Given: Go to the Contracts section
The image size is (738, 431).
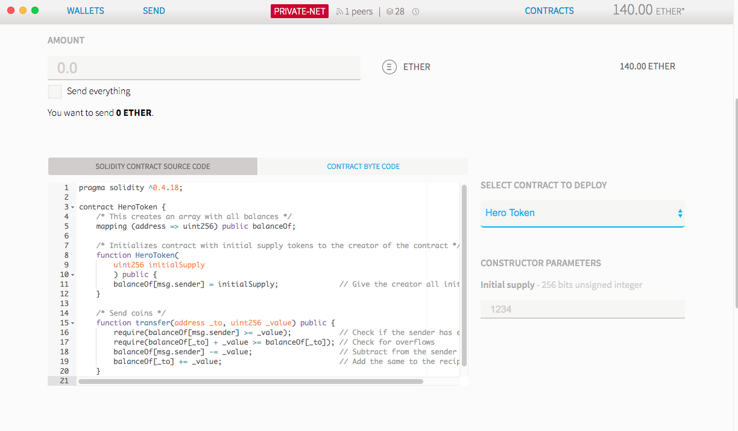Looking at the screenshot, I should 549,11.
